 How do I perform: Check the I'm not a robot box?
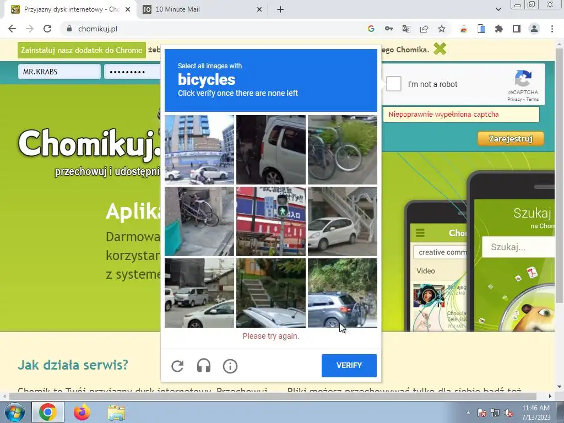coord(393,84)
